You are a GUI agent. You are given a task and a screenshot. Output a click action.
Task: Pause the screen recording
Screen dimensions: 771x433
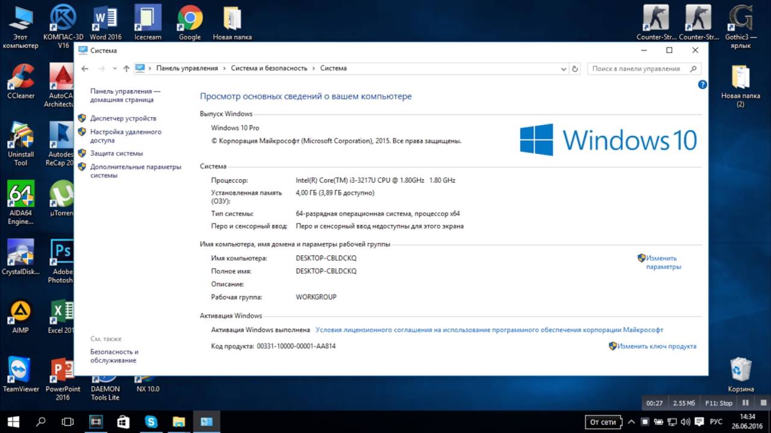745,403
